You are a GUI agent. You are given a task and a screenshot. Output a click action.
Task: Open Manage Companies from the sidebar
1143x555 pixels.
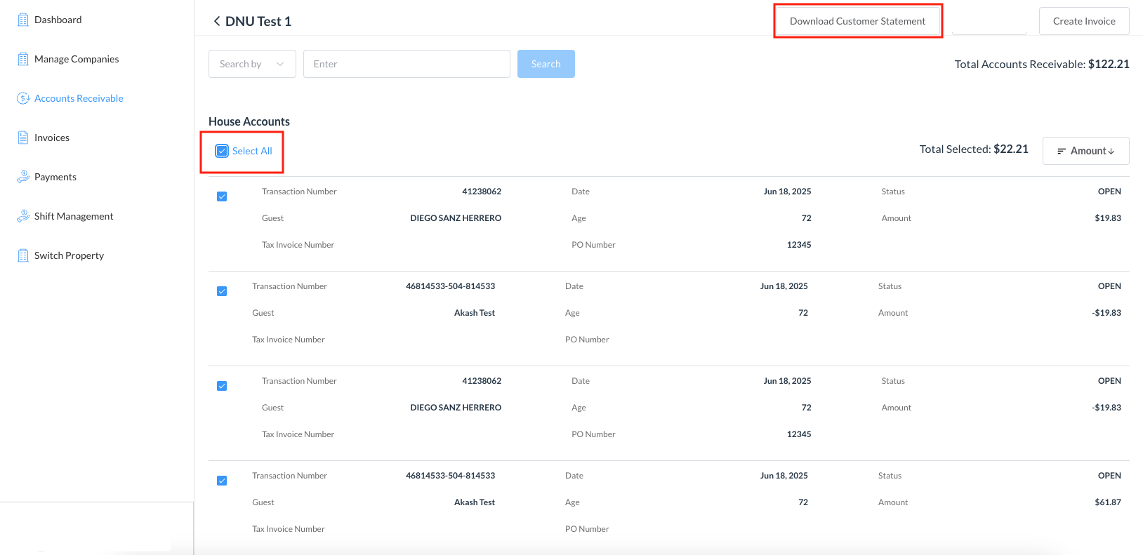[x=77, y=59]
